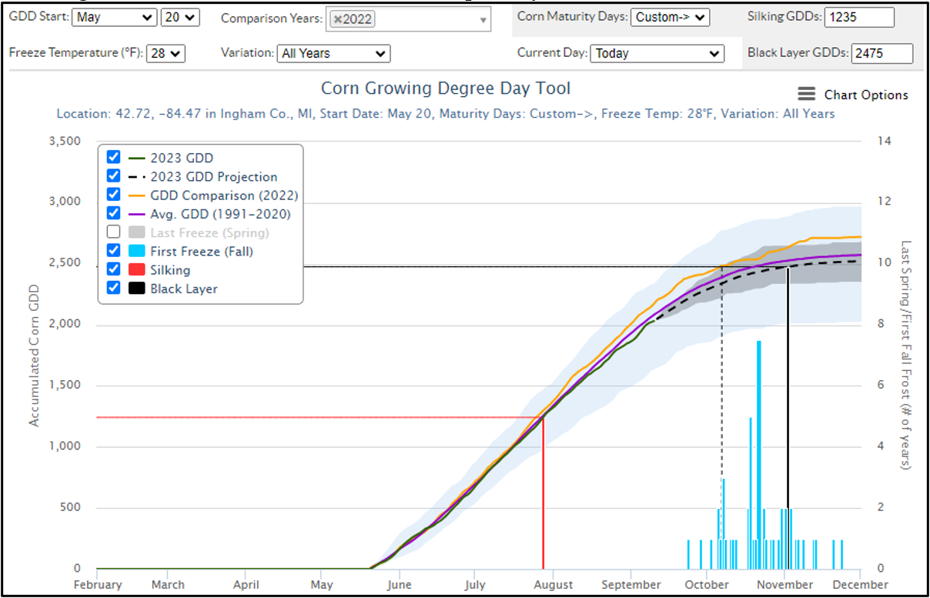Uncheck the 2023 GDD Projection series

[113, 175]
